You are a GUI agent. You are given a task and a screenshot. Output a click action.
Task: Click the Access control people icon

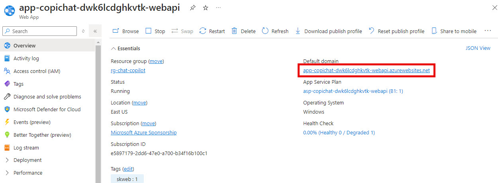point(7,71)
